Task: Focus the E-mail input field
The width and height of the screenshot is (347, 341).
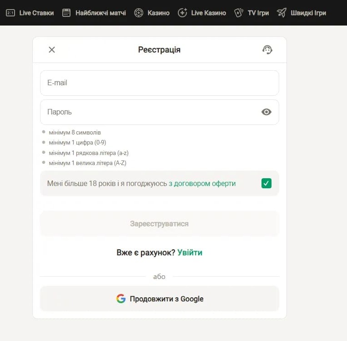Action: (x=160, y=83)
